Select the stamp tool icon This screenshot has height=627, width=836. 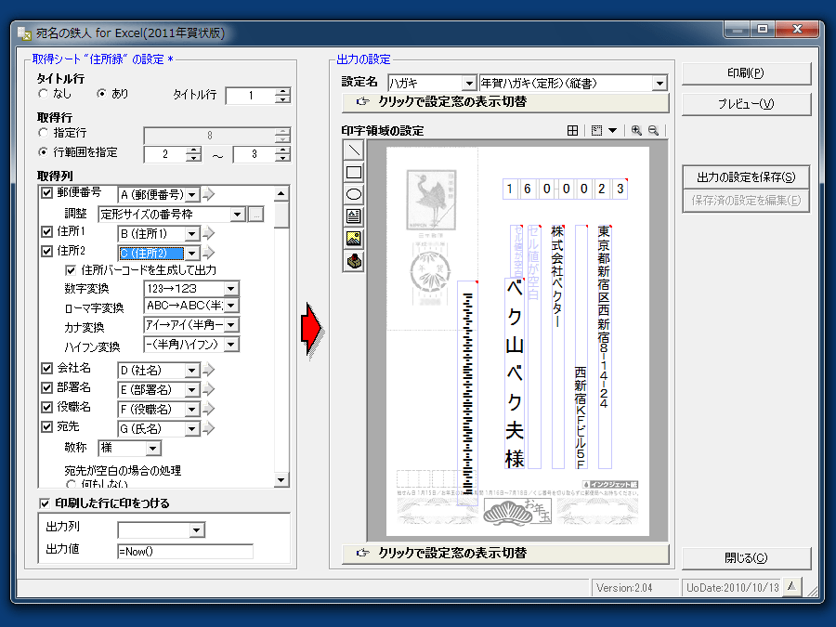(x=354, y=261)
